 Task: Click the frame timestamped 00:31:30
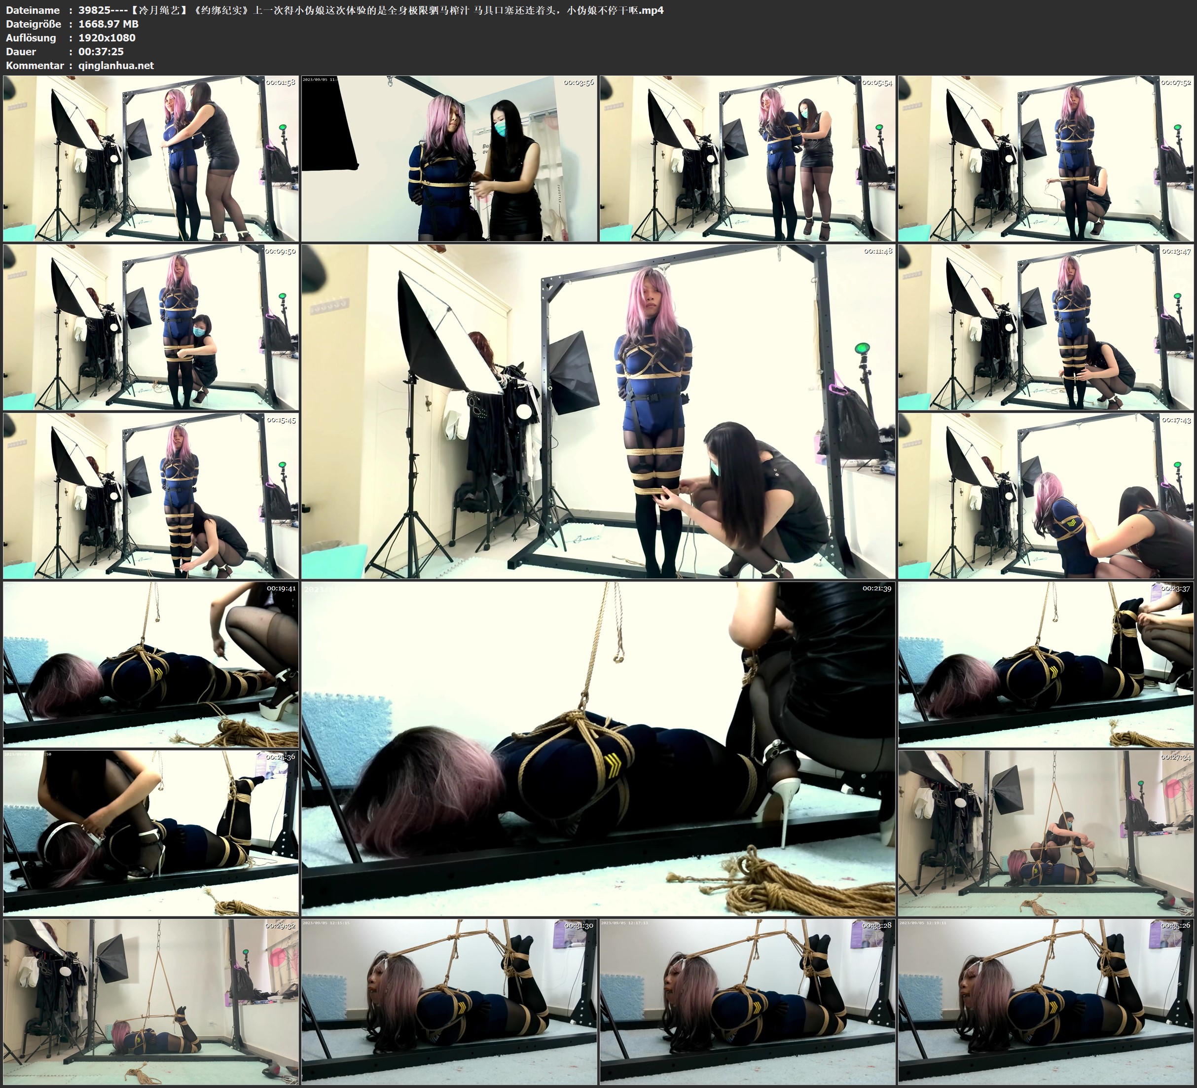tap(449, 1001)
